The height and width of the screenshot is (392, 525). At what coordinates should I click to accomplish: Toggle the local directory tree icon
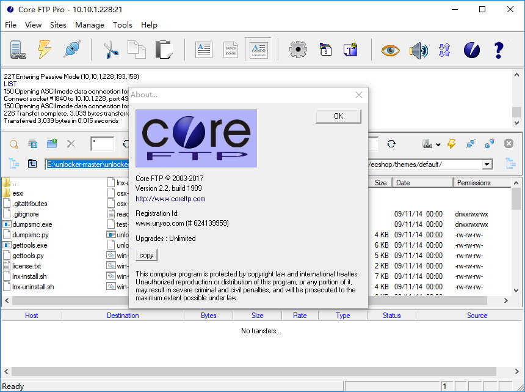(13, 164)
